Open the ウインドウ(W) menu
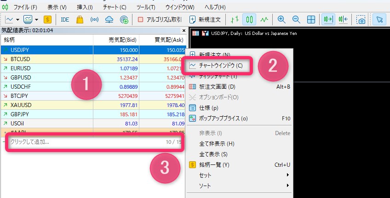This screenshot has width=390, height=198. point(180,7)
